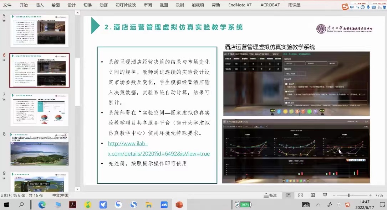This screenshot has width=387, height=210.
Task: Click the zoom in plus button
Action: pos(370,195)
